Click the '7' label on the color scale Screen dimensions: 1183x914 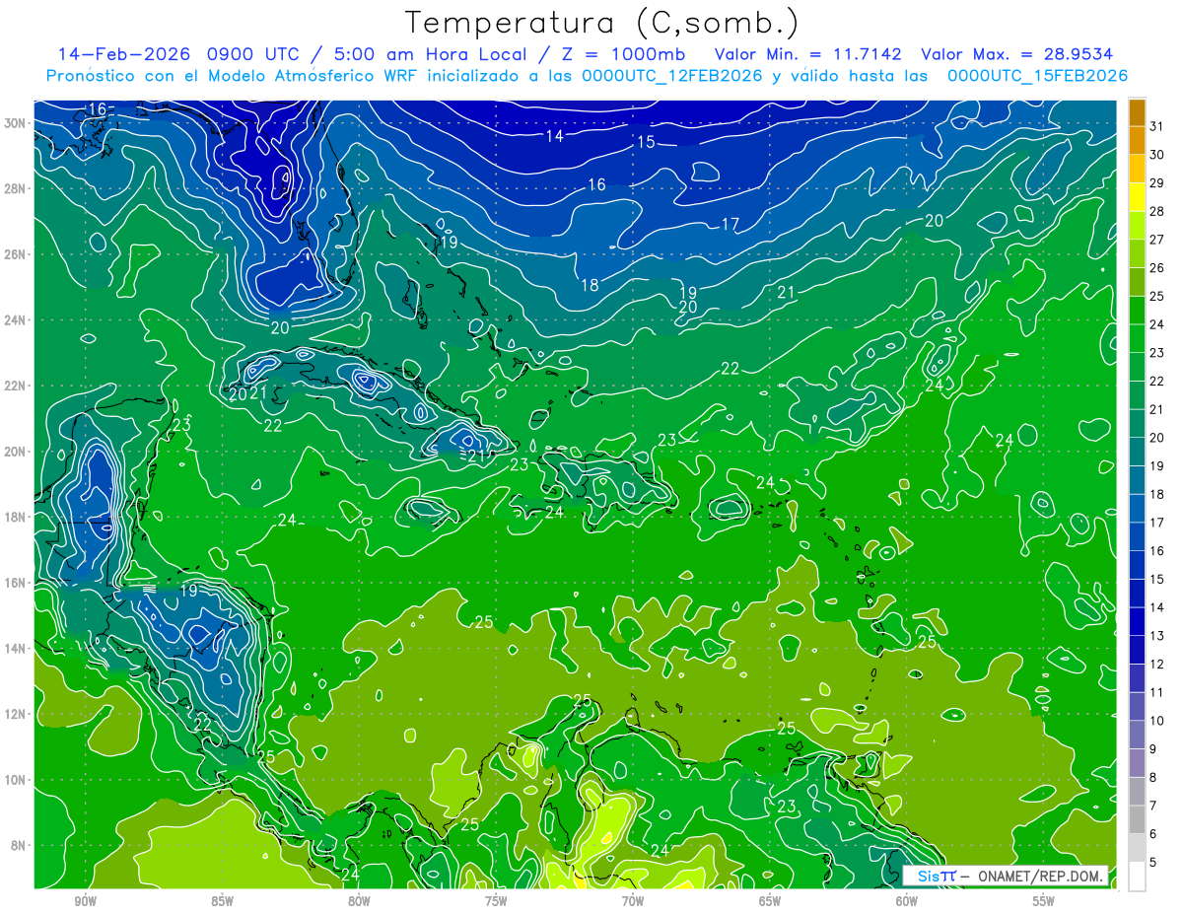[x=1154, y=807]
